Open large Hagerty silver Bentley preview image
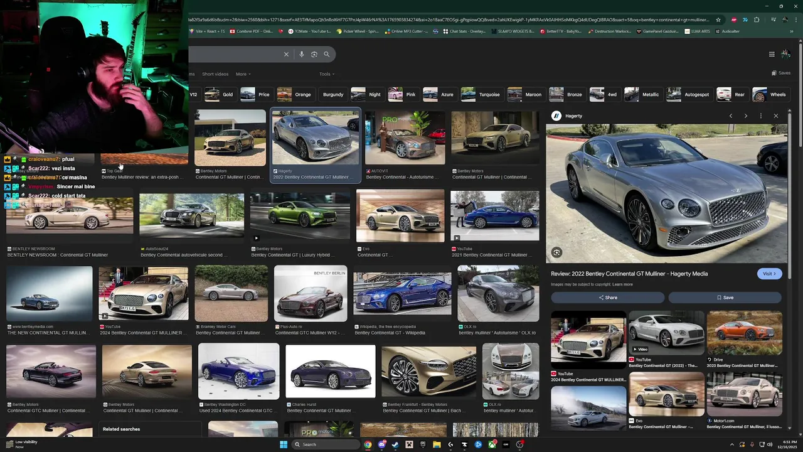This screenshot has height=452, width=803. [666, 193]
